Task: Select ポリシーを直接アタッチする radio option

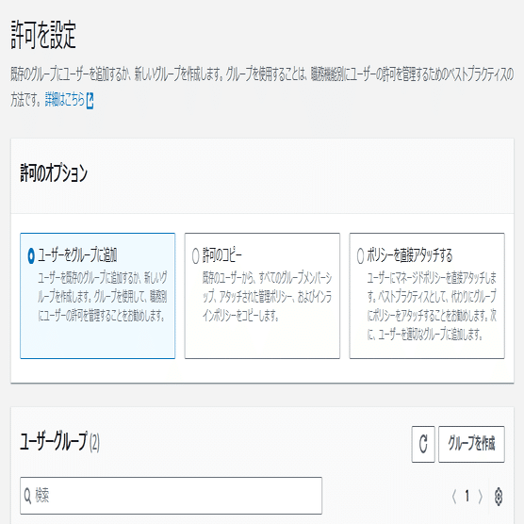Action: tap(360, 256)
